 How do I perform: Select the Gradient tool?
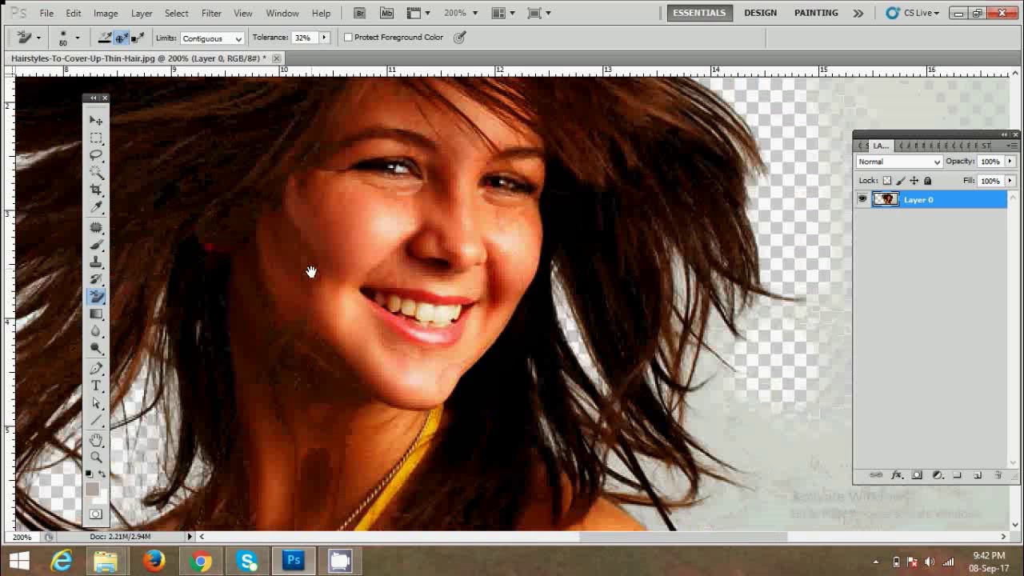(96, 314)
